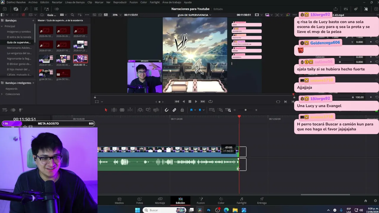This screenshot has width=379, height=213.
Task: Jump to last frame of timeline
Action: [x=203, y=101]
